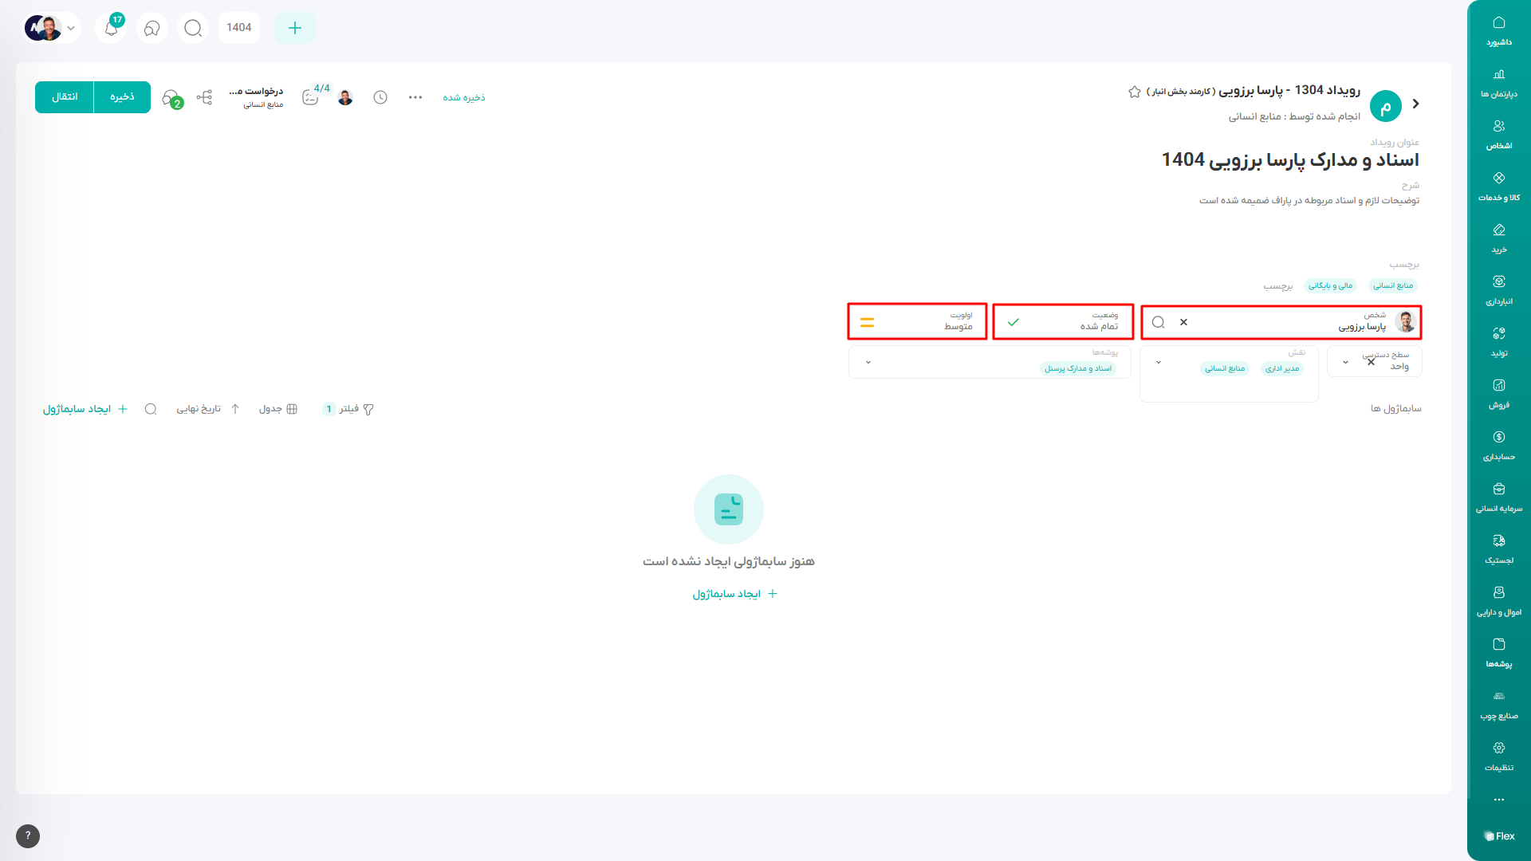Open the three-dots more options menu
Screen dimensions: 1531x861
[x=415, y=97]
